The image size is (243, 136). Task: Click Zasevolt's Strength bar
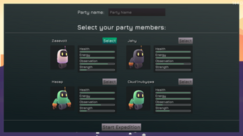(97, 70)
